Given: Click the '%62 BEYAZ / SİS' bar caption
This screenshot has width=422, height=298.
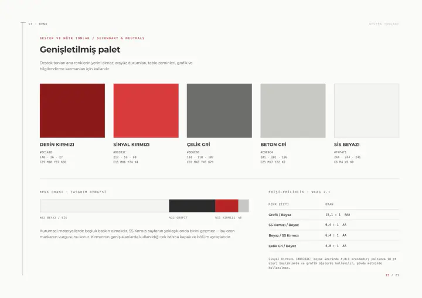Looking at the screenshot, I should [x=53, y=218].
